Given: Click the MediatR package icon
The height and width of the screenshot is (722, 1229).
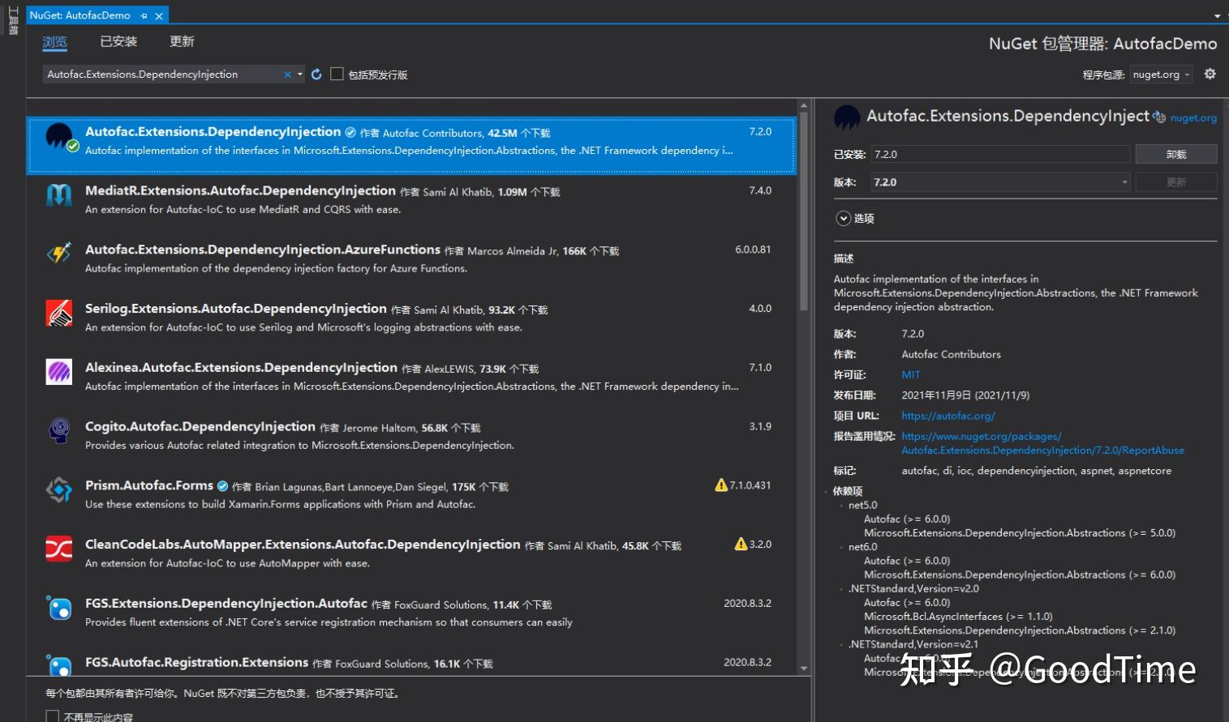Looking at the screenshot, I should 58,195.
